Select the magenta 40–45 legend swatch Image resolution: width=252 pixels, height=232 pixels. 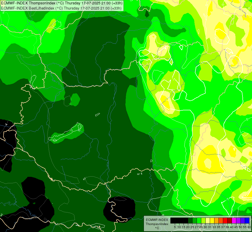coord(234,221)
